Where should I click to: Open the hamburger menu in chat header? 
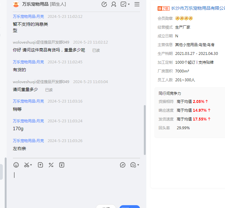pos(137,4)
